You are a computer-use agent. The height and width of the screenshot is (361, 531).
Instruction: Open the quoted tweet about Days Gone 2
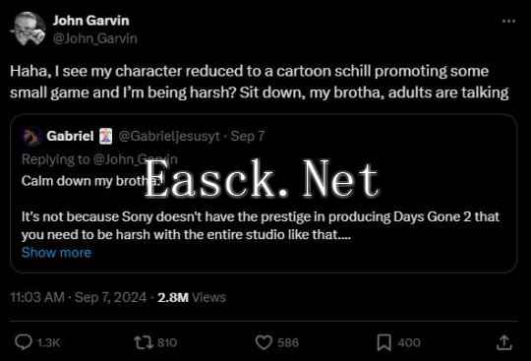point(264,194)
